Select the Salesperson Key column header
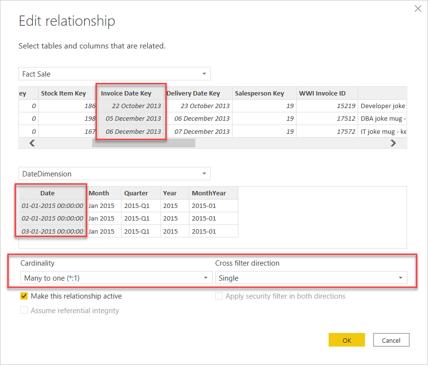Image resolution: width=428 pixels, height=365 pixels. coord(259,94)
